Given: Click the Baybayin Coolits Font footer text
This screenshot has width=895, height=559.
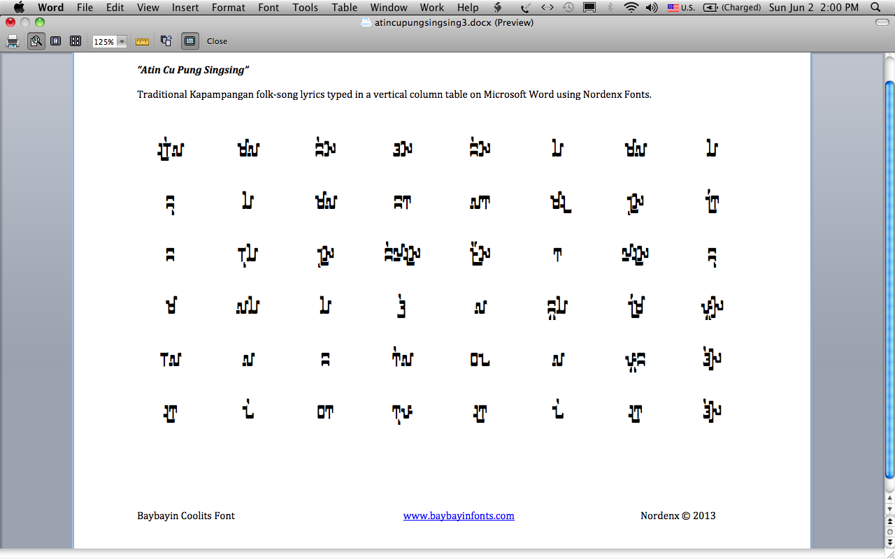Looking at the screenshot, I should [x=186, y=516].
